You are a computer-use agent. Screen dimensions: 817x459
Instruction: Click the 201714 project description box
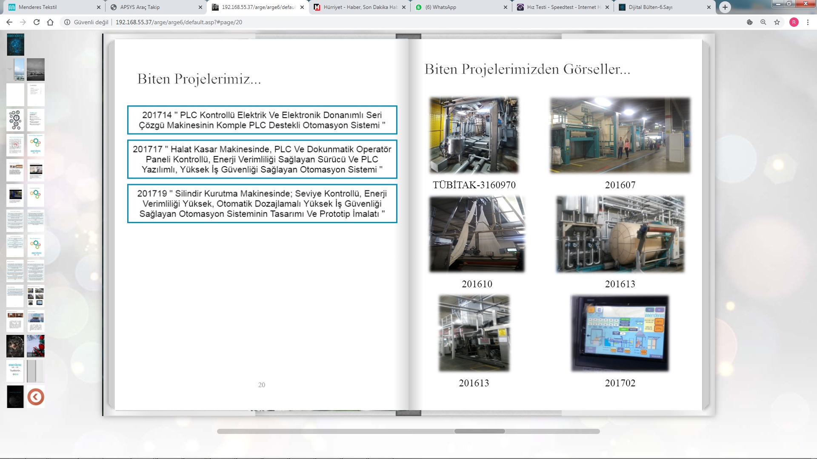pos(262,120)
